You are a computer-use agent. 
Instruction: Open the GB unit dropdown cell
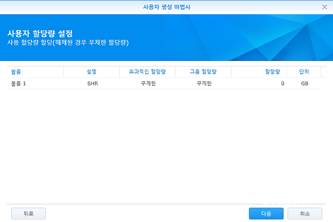(x=304, y=84)
